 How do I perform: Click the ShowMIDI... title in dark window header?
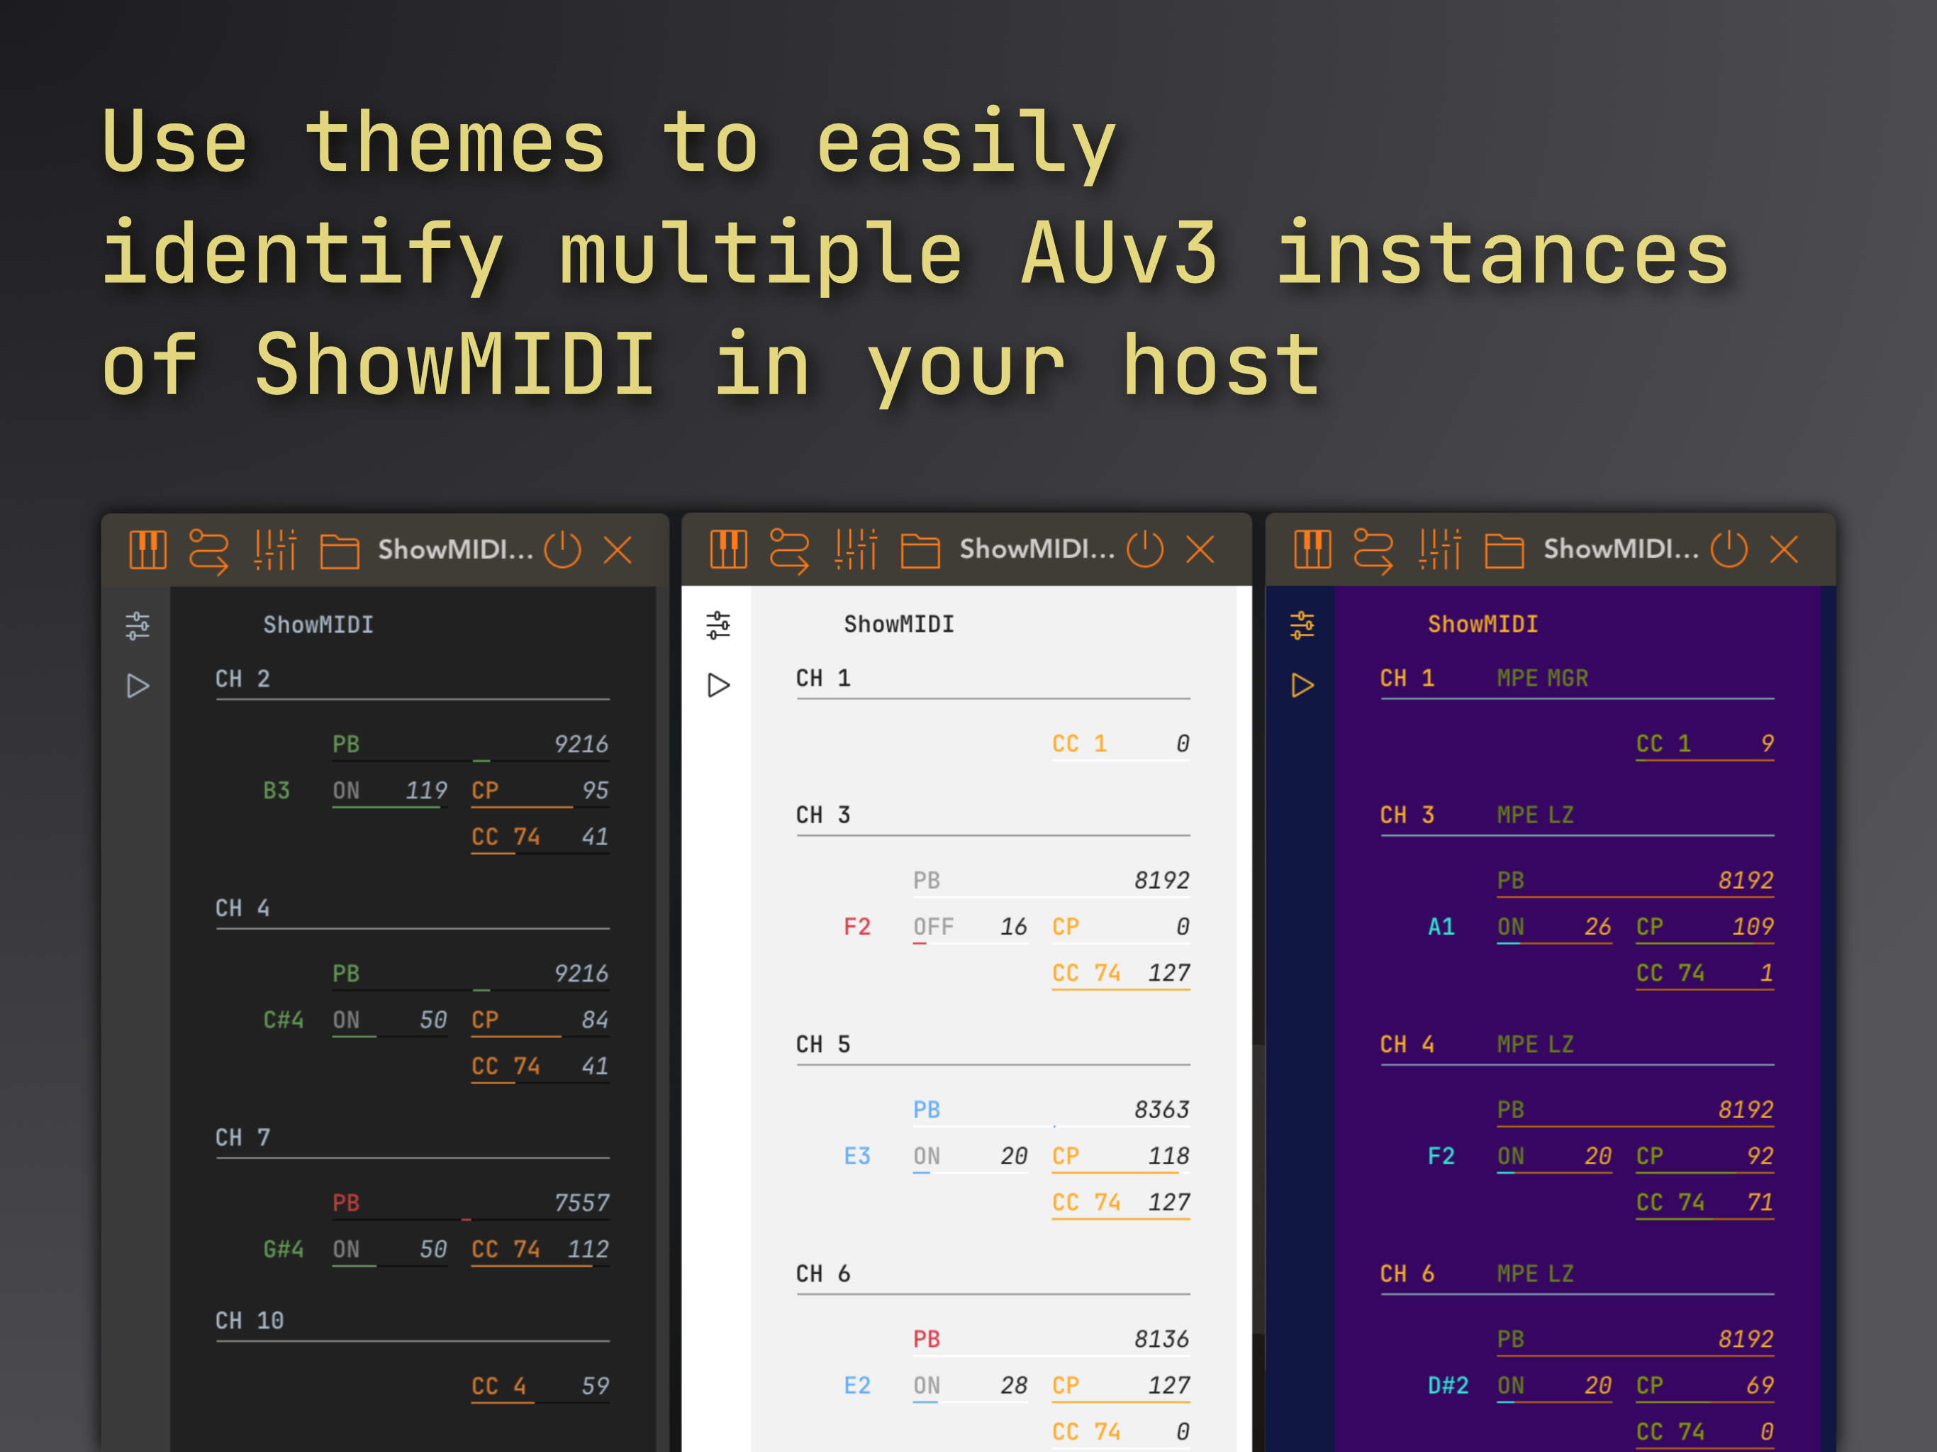[455, 550]
